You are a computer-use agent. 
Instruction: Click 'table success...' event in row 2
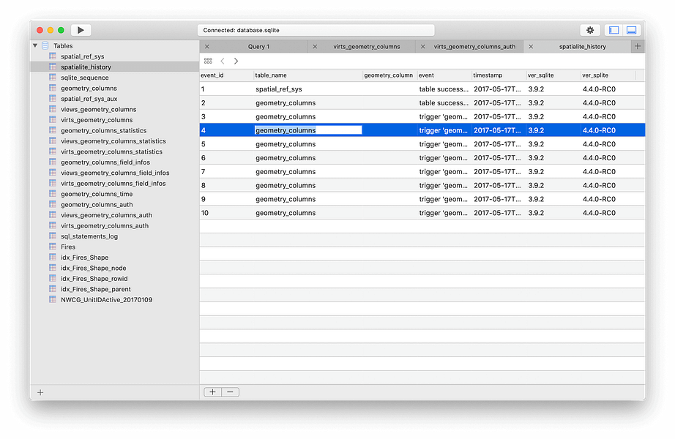point(444,103)
